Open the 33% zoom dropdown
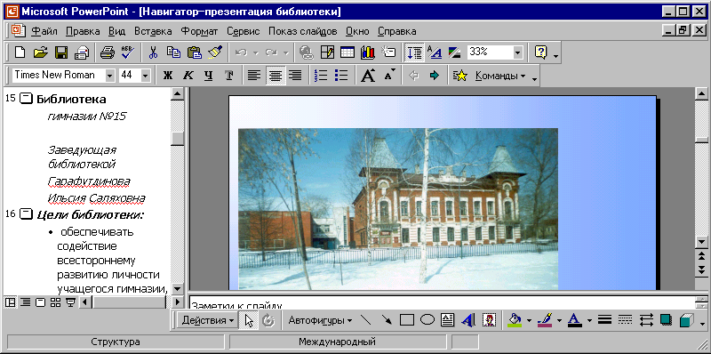 [x=518, y=52]
